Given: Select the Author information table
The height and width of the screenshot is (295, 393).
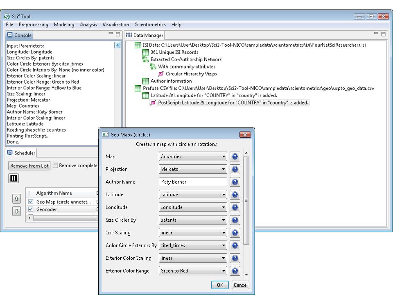Looking at the screenshot, I should [167, 81].
